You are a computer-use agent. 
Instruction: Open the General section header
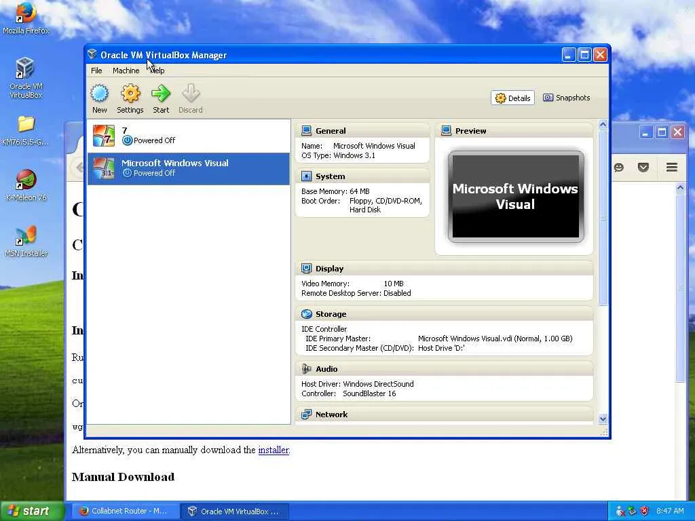pyautogui.click(x=362, y=131)
